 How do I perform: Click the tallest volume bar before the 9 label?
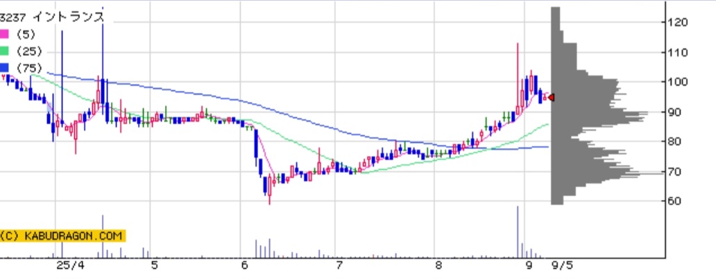518,232
